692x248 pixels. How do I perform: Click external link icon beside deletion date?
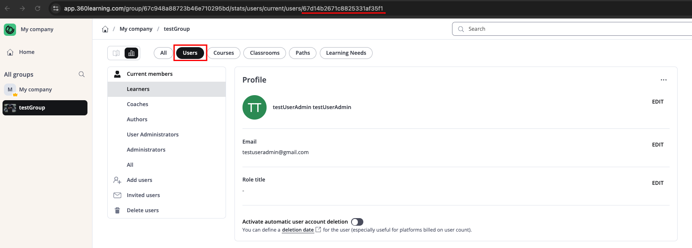click(319, 229)
